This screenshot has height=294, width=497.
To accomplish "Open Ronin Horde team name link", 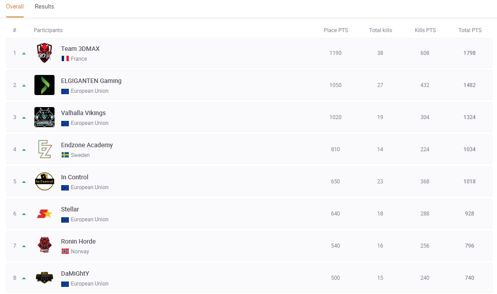I will click(78, 241).
